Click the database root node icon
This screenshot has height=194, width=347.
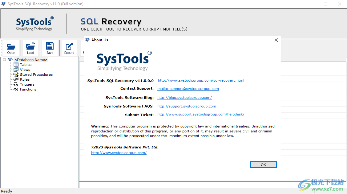10,59
